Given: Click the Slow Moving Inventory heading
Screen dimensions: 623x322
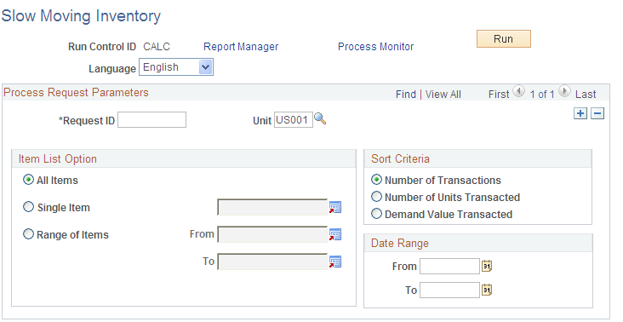Looking at the screenshot, I should [x=81, y=16].
